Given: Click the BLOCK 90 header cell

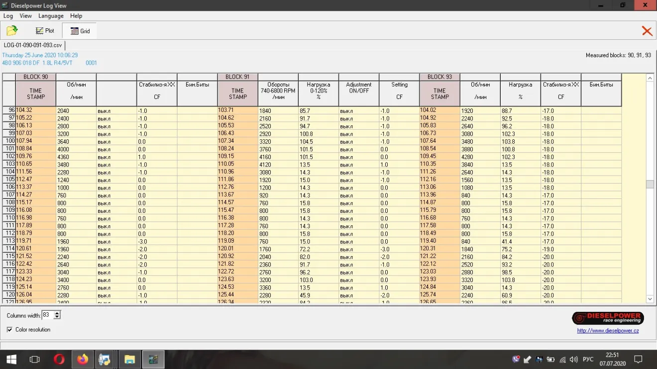Looking at the screenshot, I should point(36,77).
